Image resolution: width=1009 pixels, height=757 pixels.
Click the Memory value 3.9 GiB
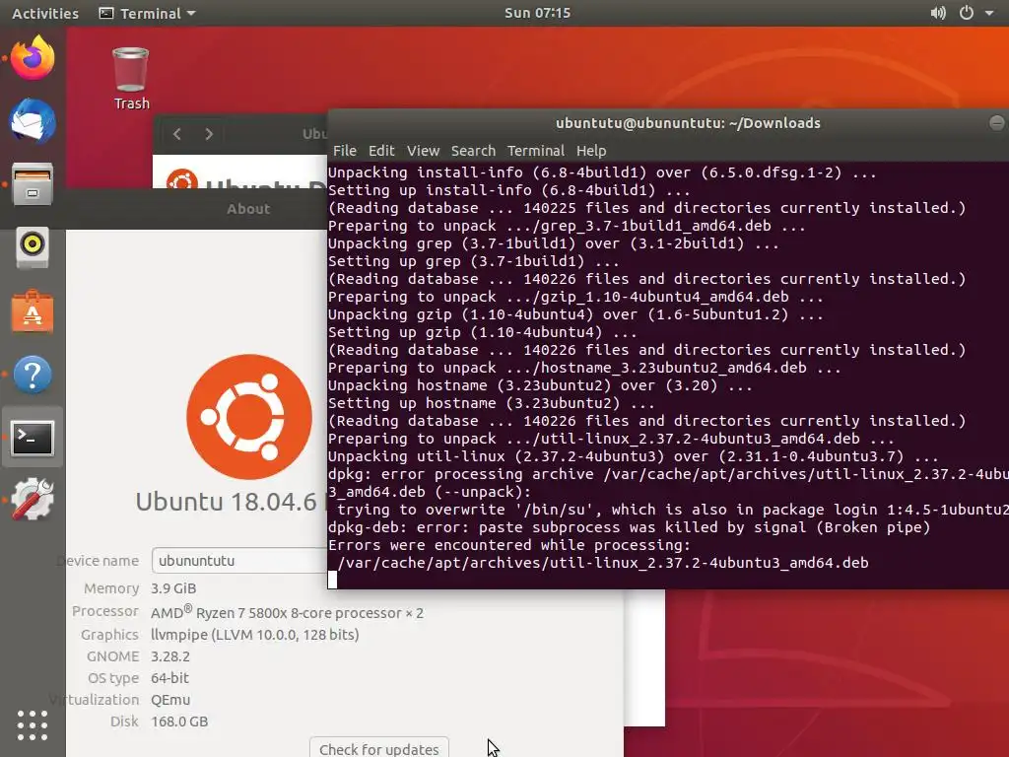coord(173,588)
